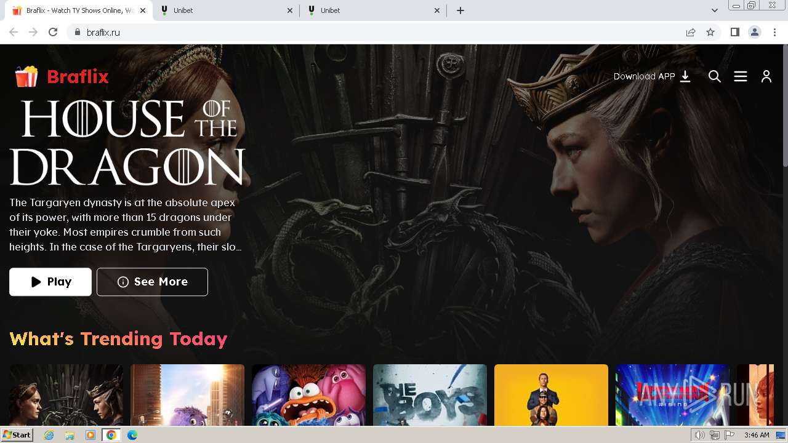
Task: Open File Explorer from taskbar
Action: pyautogui.click(x=70, y=435)
